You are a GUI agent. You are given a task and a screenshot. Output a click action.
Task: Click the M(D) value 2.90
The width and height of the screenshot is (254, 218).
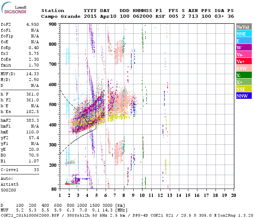tap(34, 80)
